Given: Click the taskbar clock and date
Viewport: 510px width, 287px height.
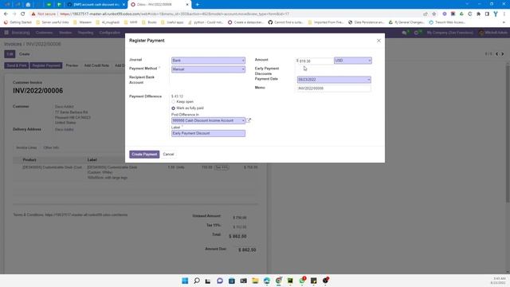Looking at the screenshot, I should point(499,281).
